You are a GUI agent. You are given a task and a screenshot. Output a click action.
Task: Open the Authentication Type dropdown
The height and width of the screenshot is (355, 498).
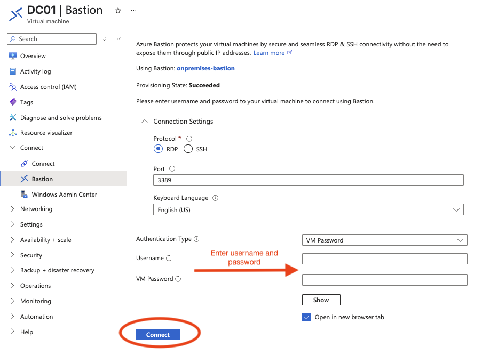coord(385,240)
